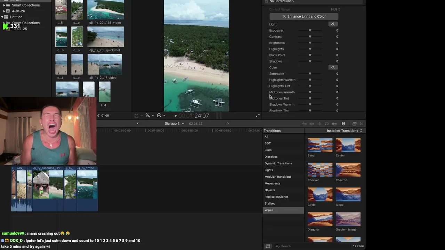The height and width of the screenshot is (250, 445).
Task: Select the dji_fly quickshot clip in browser
Action: (105, 37)
